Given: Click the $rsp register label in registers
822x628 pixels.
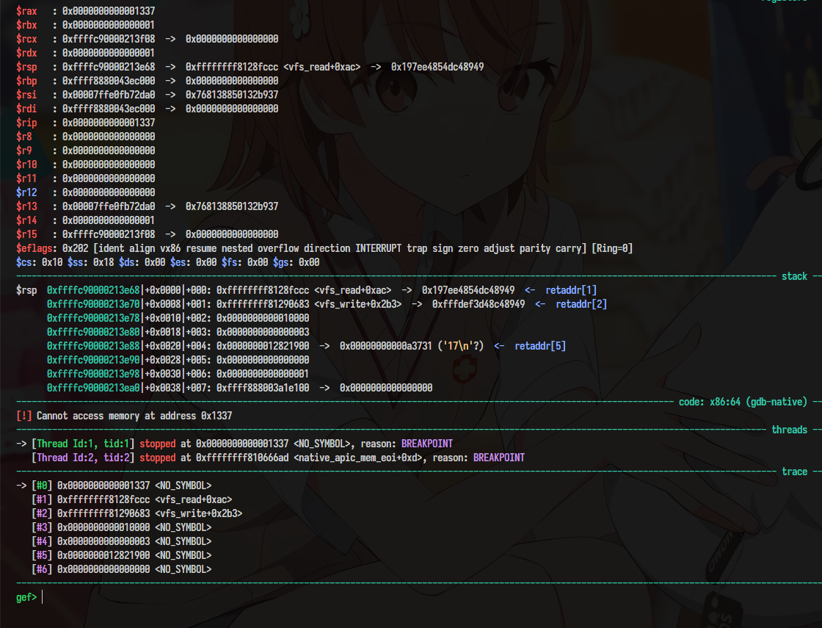Looking at the screenshot, I should (26, 67).
